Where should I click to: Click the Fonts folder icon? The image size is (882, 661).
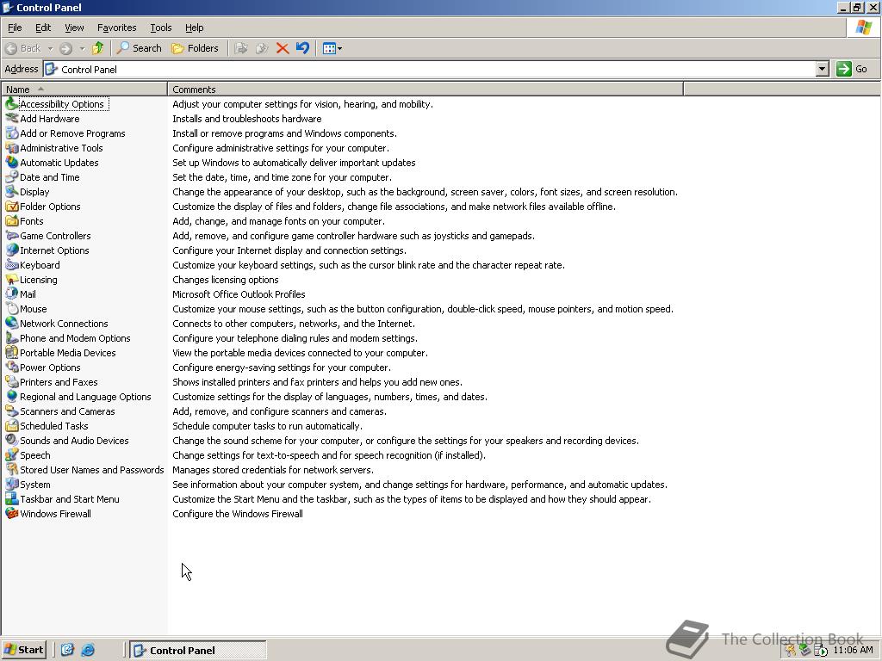tap(11, 221)
